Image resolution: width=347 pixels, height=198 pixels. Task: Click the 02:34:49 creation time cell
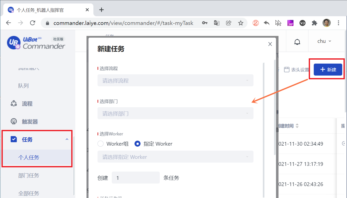click(x=301, y=144)
